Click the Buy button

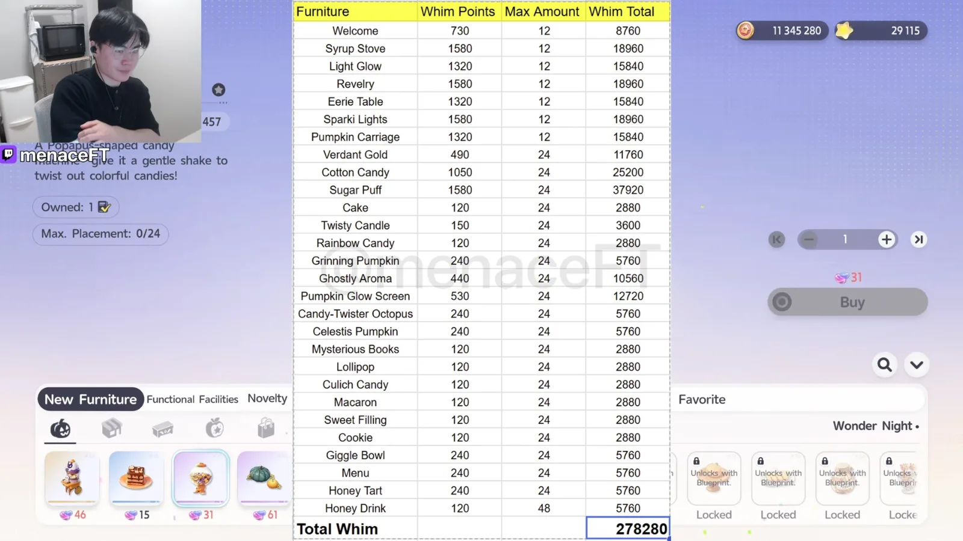(847, 302)
